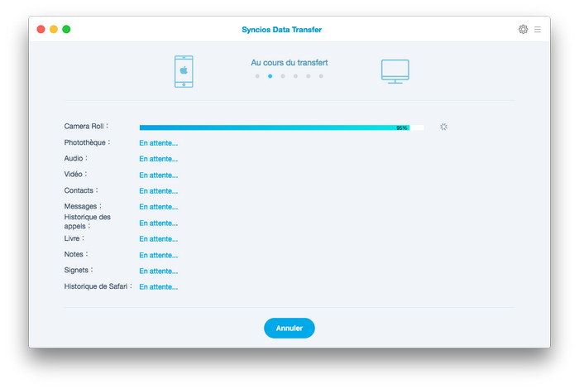Click "En attente..." status for Notes
This screenshot has width=579, height=389.
point(159,255)
